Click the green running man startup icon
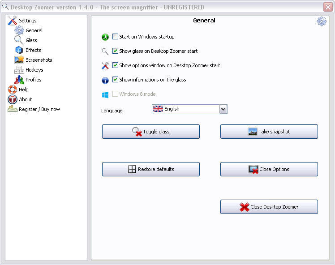335x265 pixels. tap(105, 37)
